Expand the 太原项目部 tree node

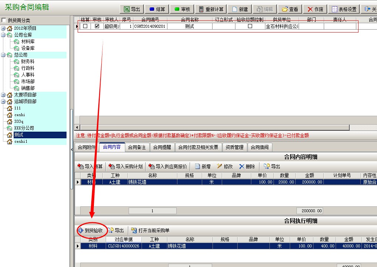(x=3, y=95)
